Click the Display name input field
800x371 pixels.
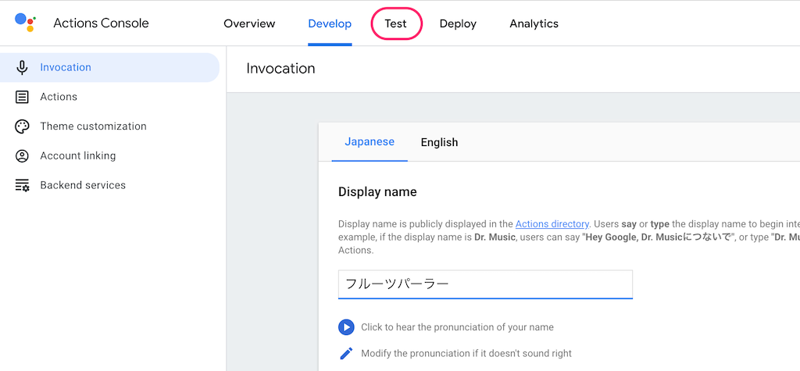(x=485, y=284)
